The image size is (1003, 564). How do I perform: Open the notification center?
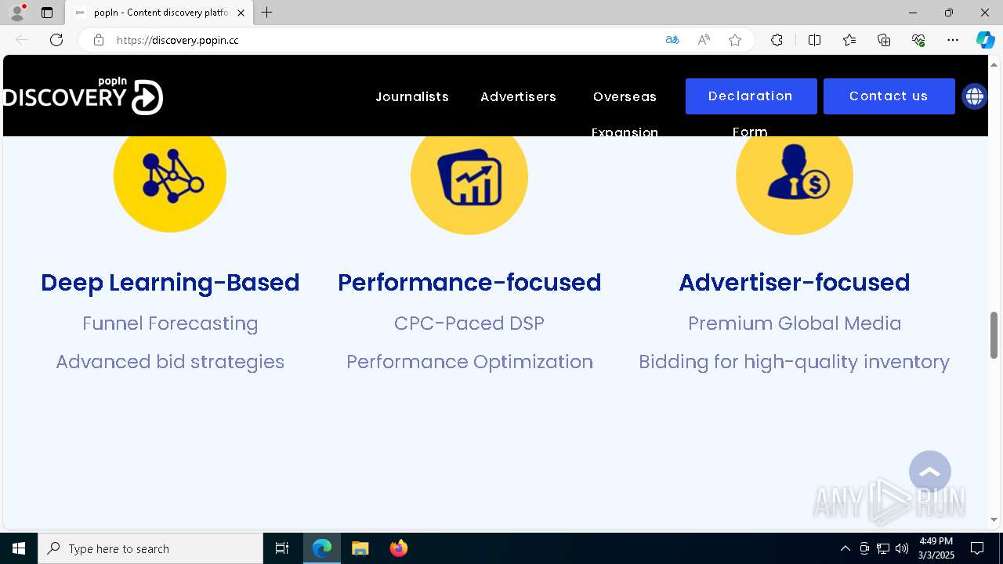[977, 548]
